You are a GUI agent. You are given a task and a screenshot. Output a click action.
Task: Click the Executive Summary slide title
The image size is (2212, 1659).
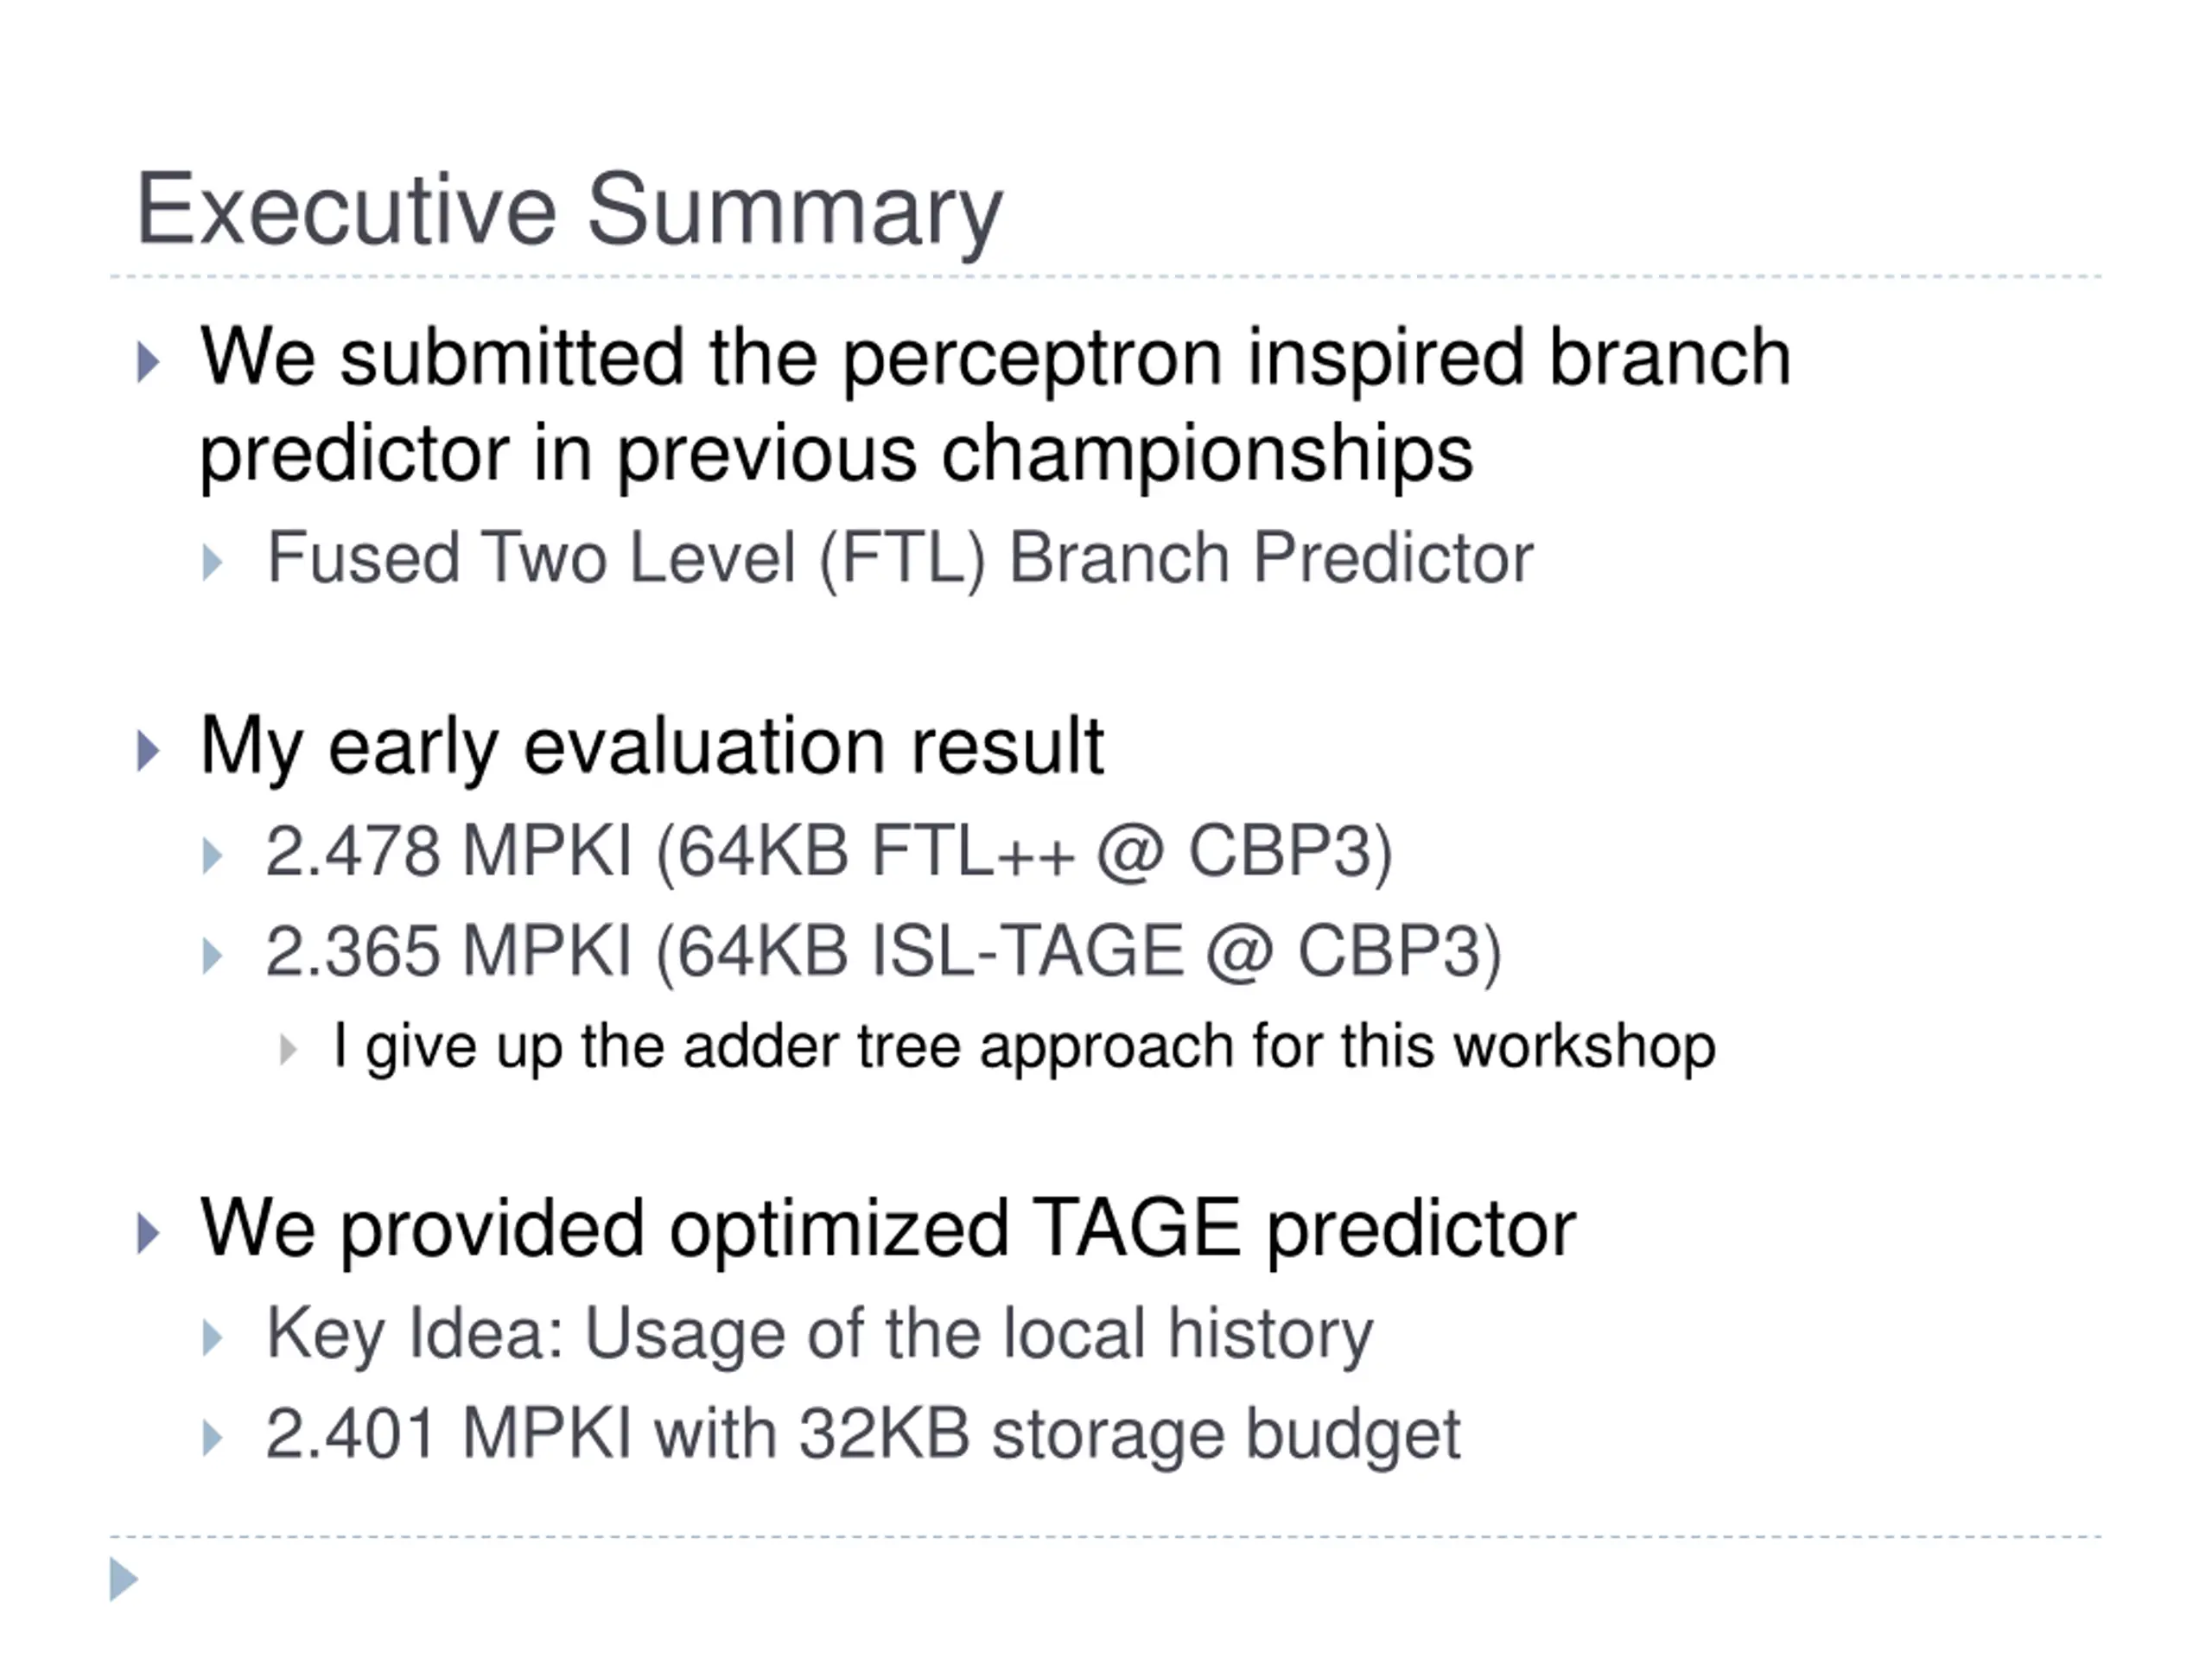[x=569, y=213]
